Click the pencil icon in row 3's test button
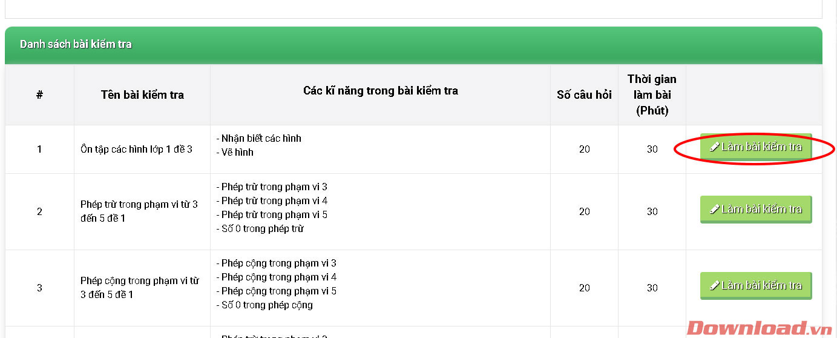Viewport: 837px width, 338px height. (715, 285)
